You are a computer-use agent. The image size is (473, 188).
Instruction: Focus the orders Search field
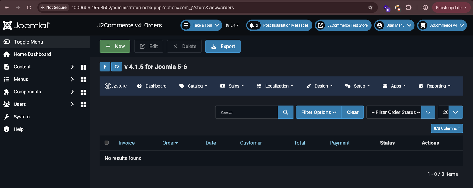point(247,112)
